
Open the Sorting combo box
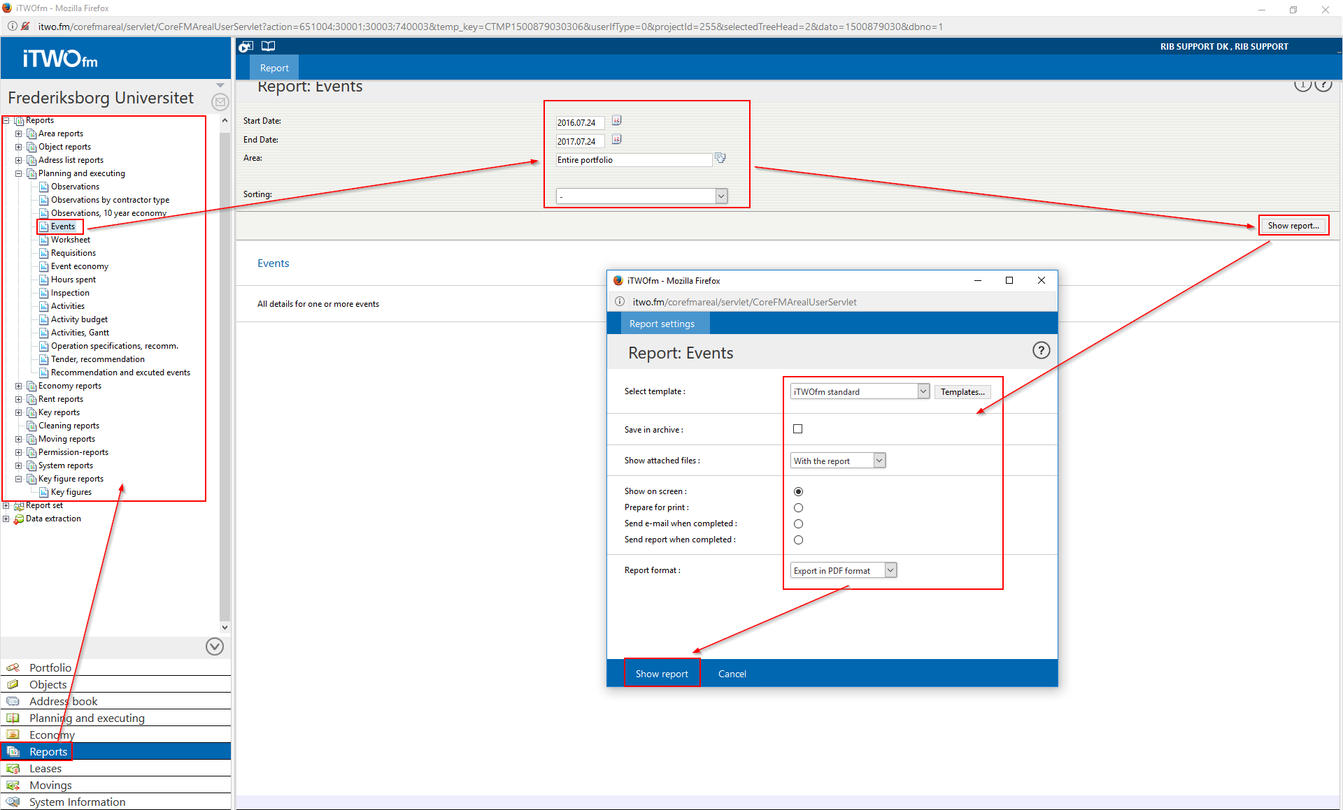[641, 196]
